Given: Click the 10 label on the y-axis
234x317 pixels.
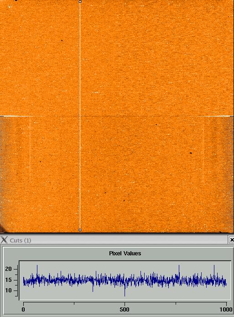Looking at the screenshot, I should coord(9,291).
